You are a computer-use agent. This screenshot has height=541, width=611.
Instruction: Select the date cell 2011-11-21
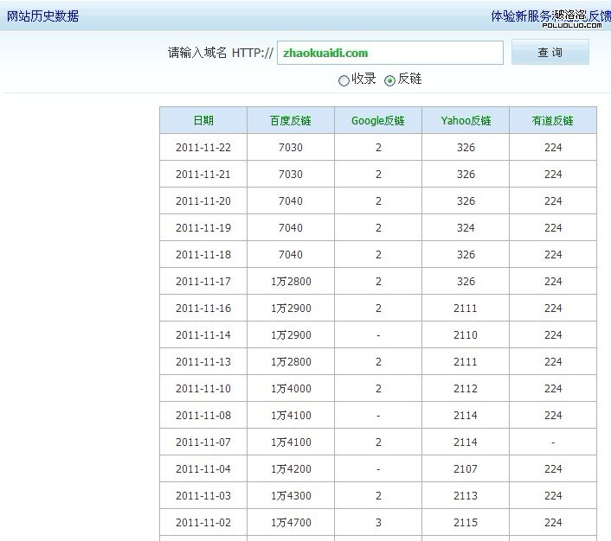point(203,175)
